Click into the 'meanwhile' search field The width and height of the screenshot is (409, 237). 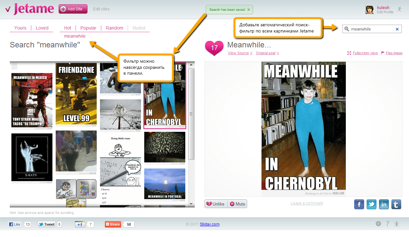tap(372, 29)
